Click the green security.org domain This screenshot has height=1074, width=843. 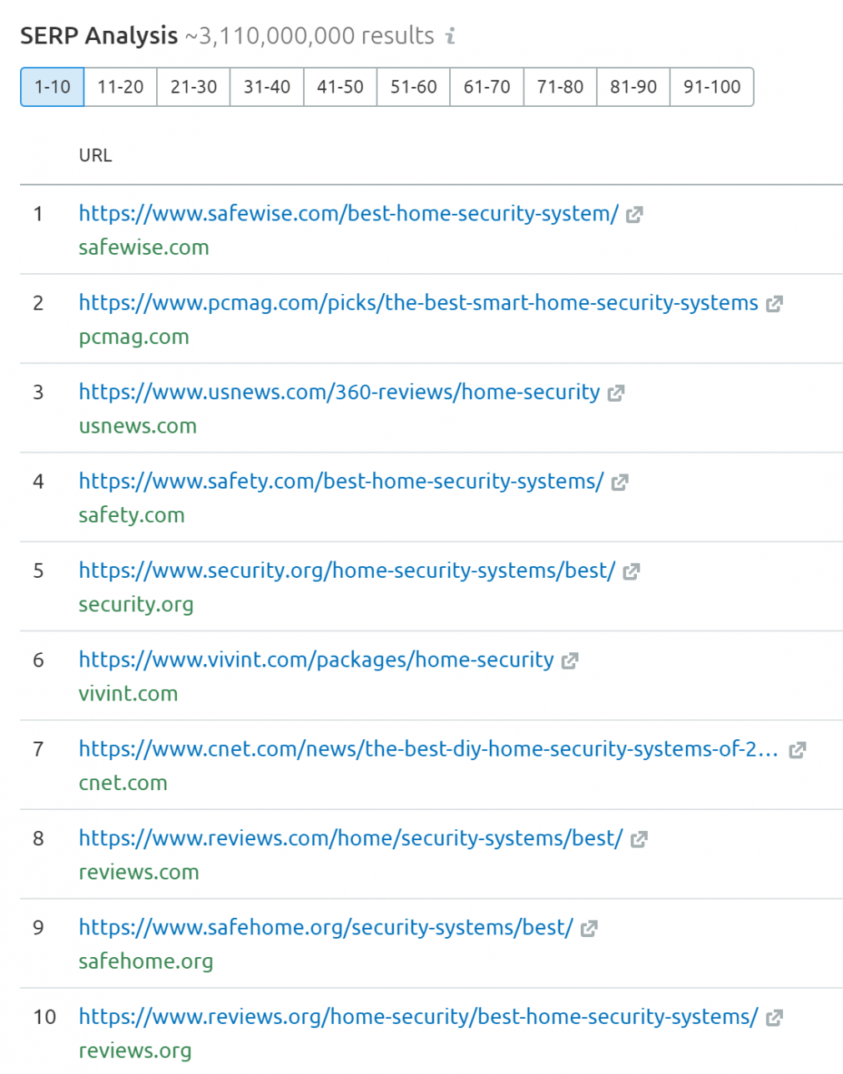point(136,605)
